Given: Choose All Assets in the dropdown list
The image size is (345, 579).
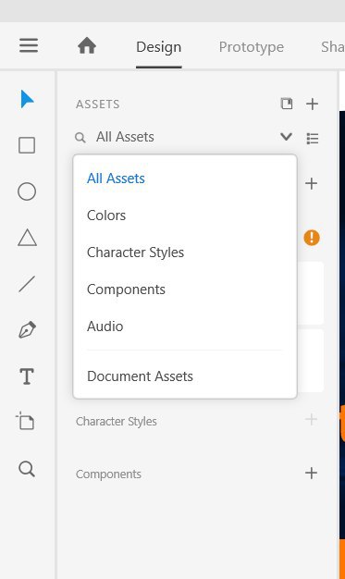Looking at the screenshot, I should click(x=116, y=179).
